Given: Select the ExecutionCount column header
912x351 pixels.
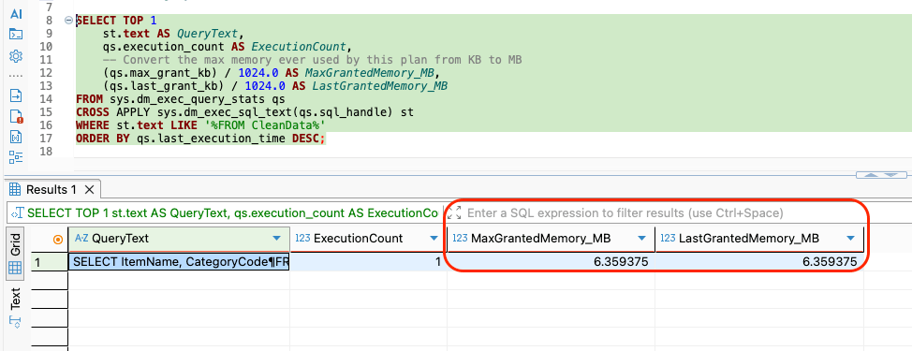Looking at the screenshot, I should click(368, 239).
